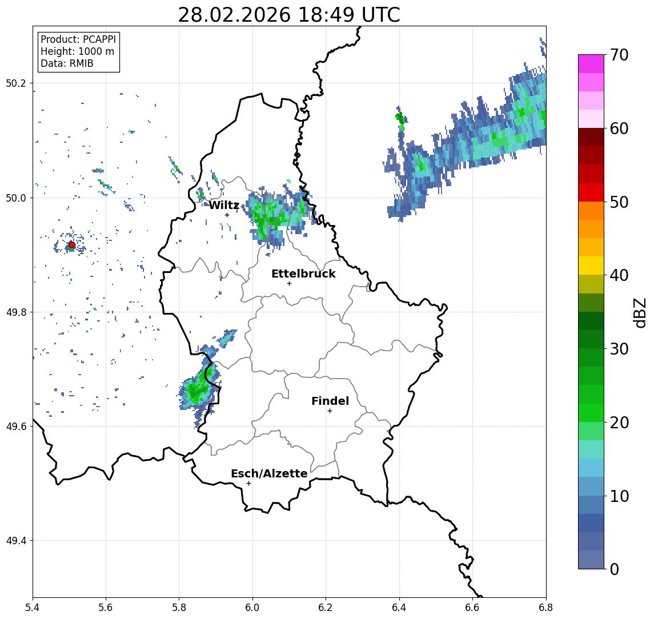Click the 10 colorbar tick label
The width and height of the screenshot is (654, 619).
pos(619,496)
